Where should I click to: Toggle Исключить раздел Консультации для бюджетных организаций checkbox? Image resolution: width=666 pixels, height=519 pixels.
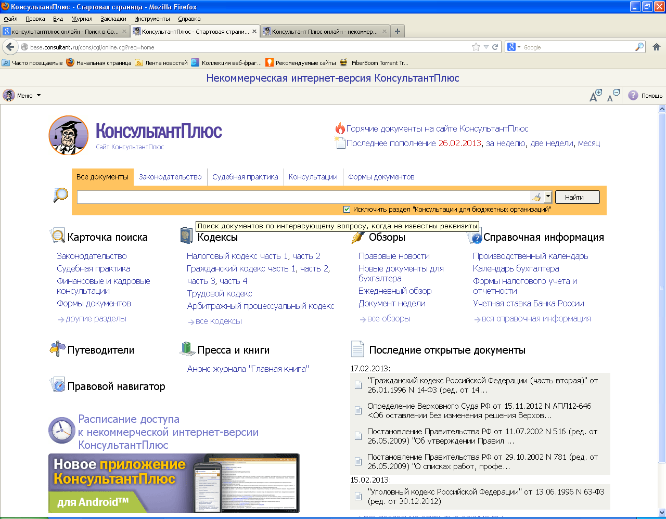347,210
